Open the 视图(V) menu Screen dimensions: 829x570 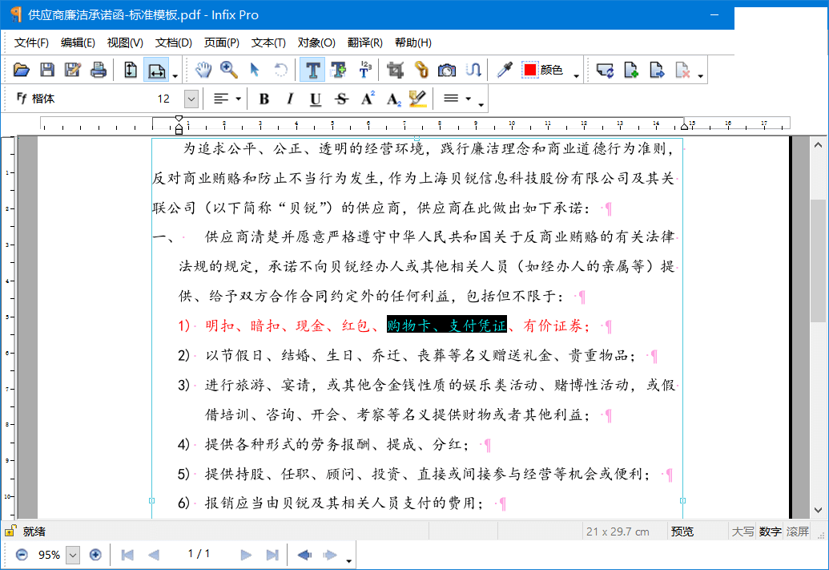[125, 42]
